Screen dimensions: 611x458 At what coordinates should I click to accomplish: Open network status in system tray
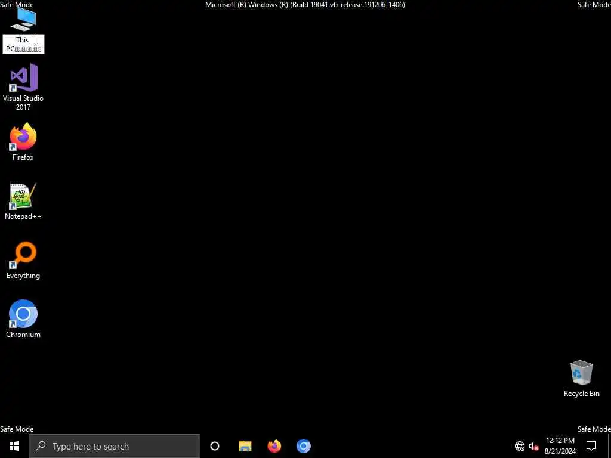pos(520,446)
